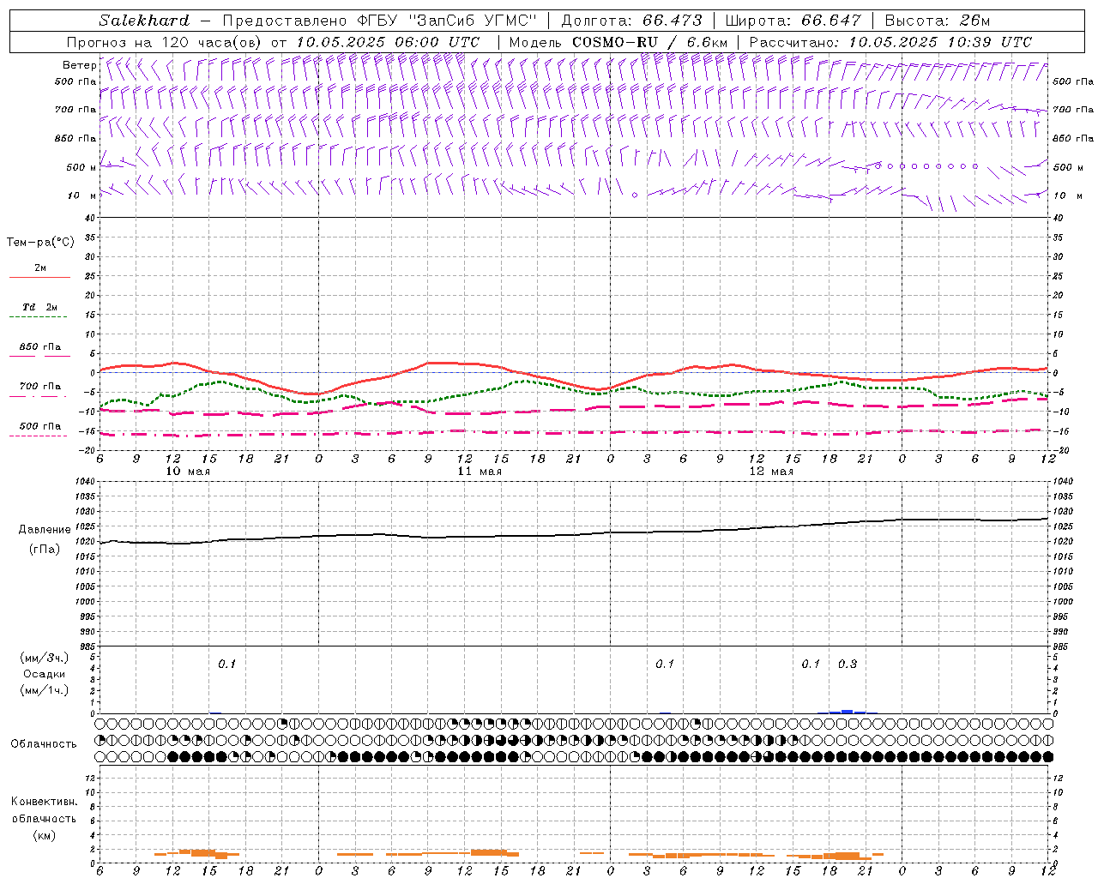Click "850 гПа" entry in temperature legend
The image size is (1098, 878).
point(40,347)
